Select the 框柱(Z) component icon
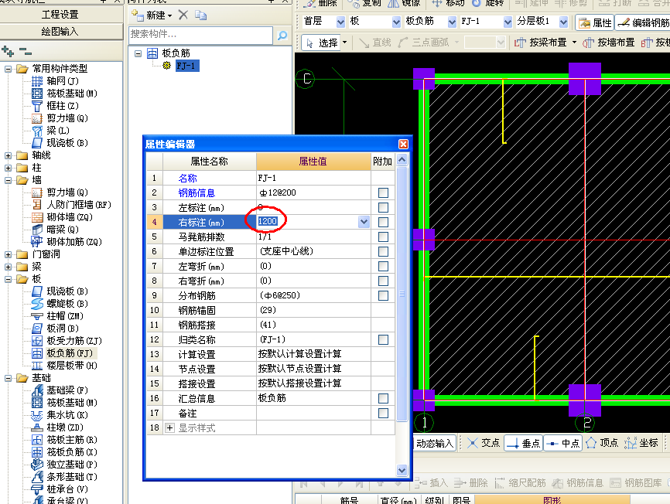The image size is (670, 504). click(37, 106)
